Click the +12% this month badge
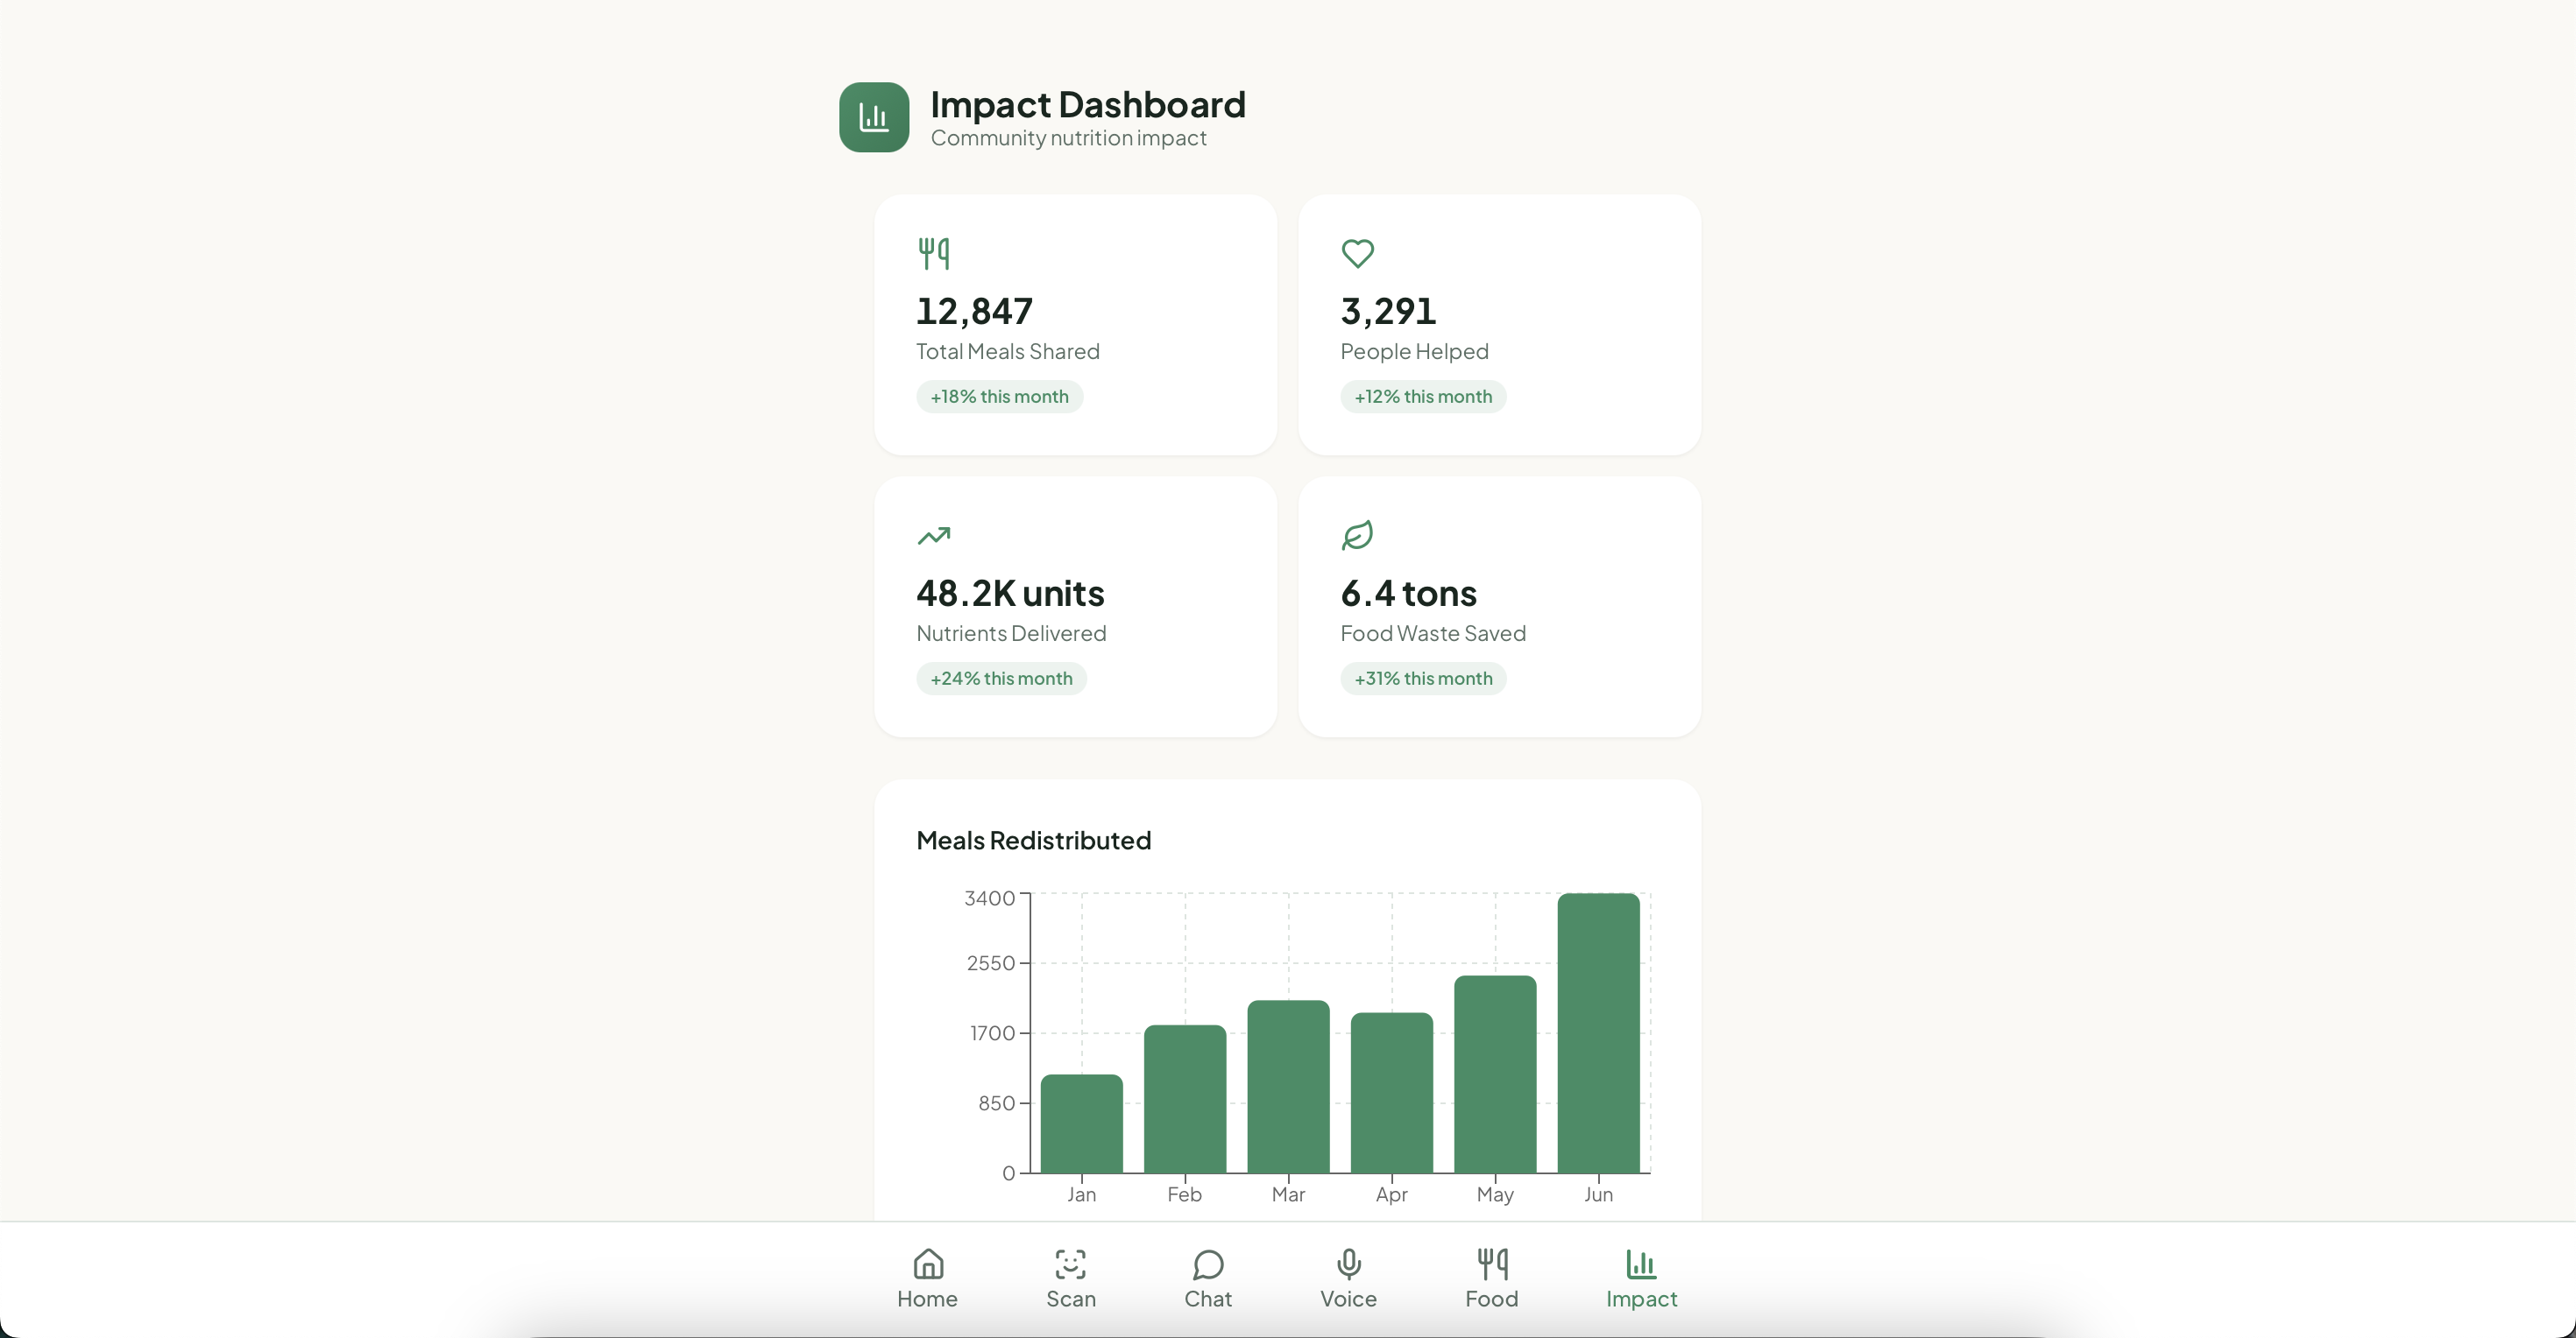2576x1338 pixels. tap(1422, 397)
